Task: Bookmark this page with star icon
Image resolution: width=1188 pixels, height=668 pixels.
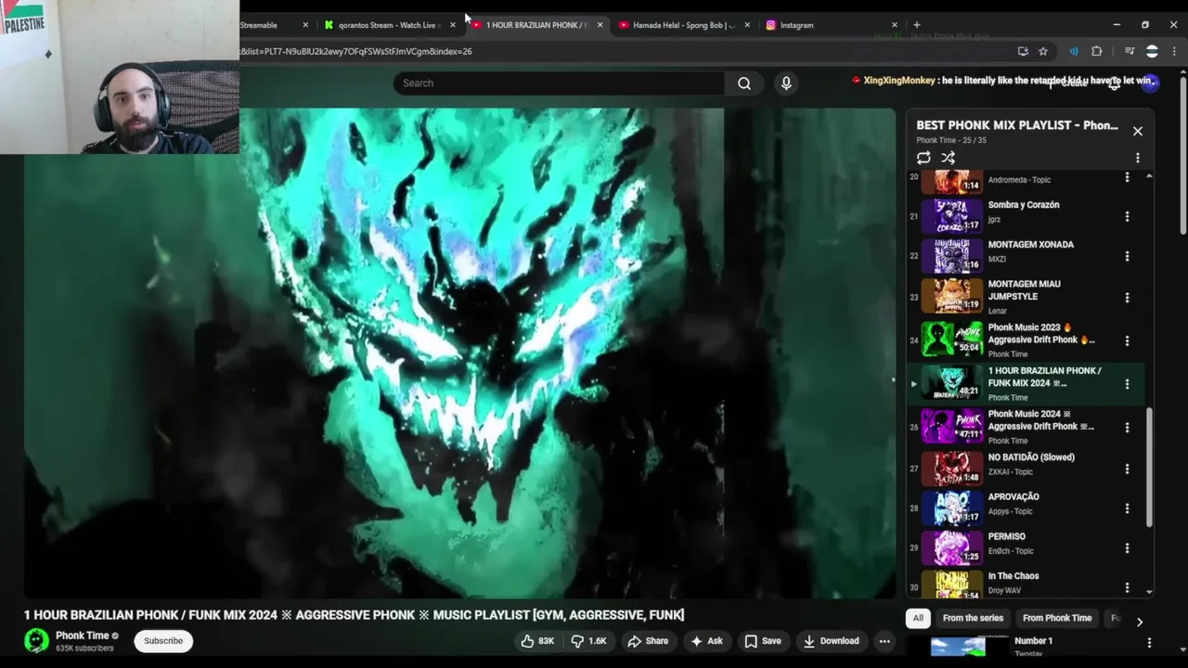Action: (1043, 51)
